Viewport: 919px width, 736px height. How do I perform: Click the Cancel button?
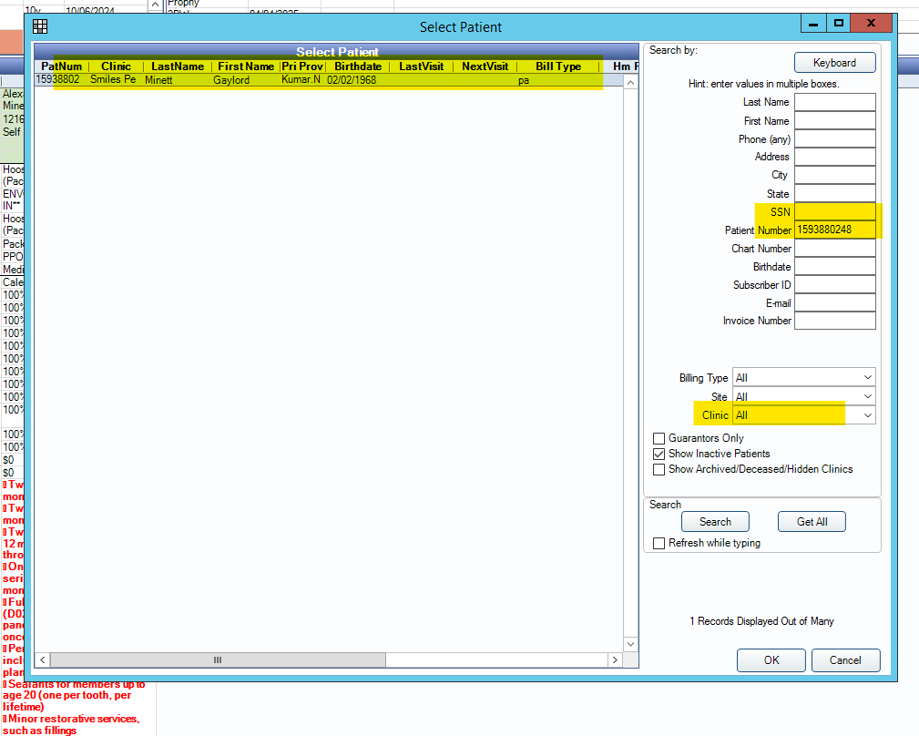click(845, 660)
